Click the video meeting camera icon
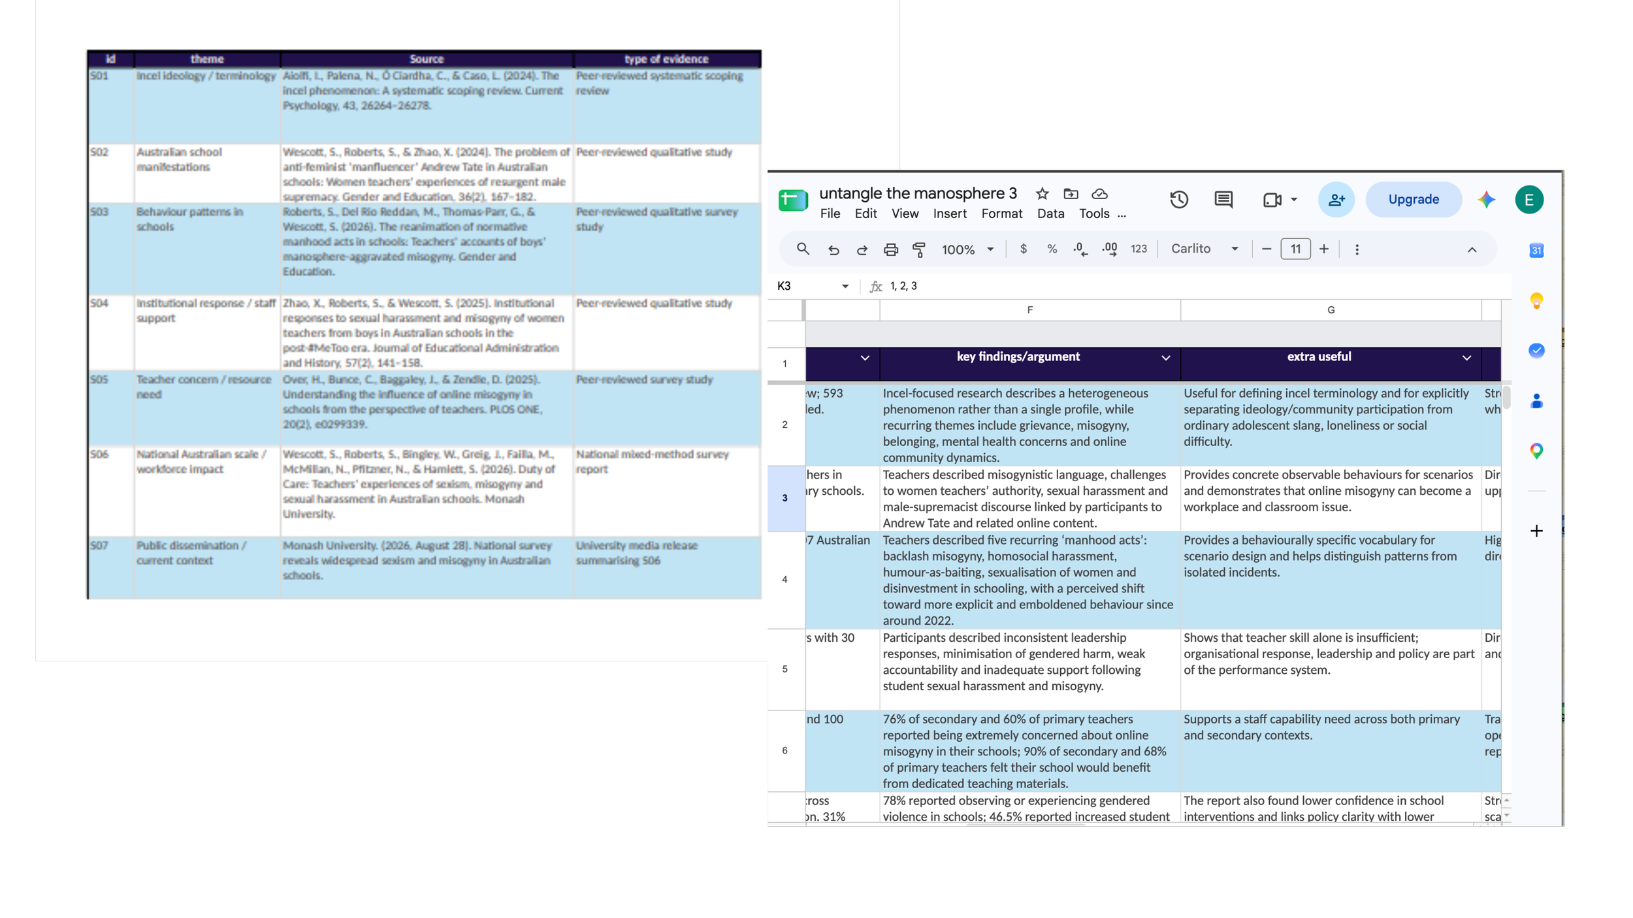 pyautogui.click(x=1272, y=200)
